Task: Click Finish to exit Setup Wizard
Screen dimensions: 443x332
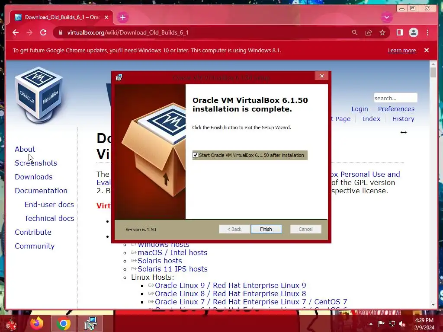Action: point(266,229)
